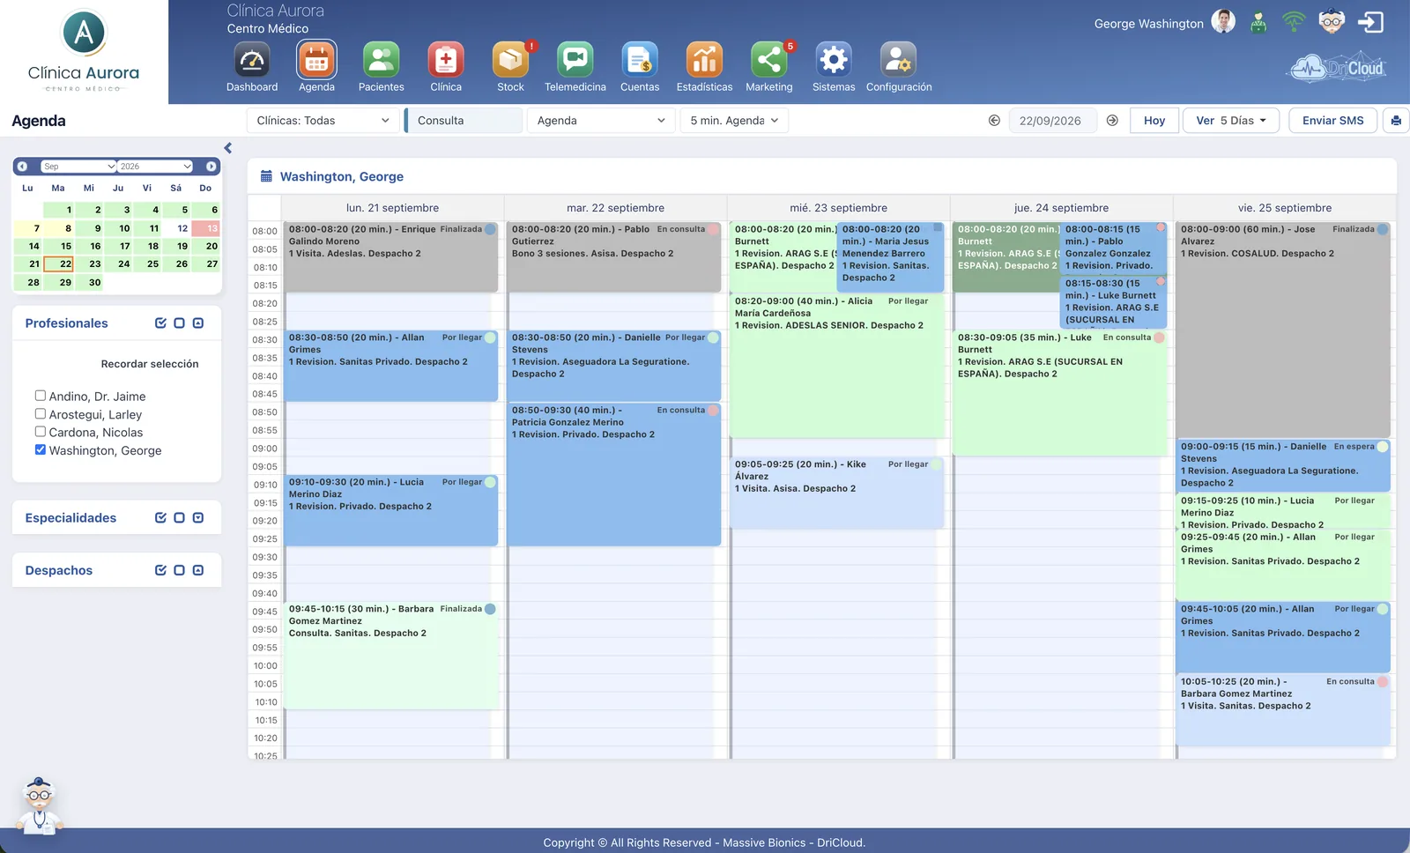Click the date field 22/09/2026
The image size is (1410, 853).
(x=1052, y=121)
